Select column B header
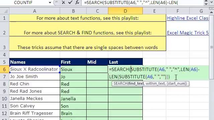This screenshot has height=120, width=214. tap(73, 11)
